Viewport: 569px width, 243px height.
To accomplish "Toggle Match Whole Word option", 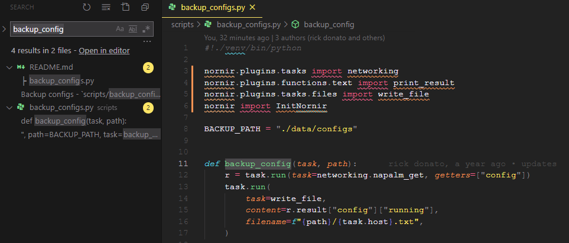I will click(133, 29).
